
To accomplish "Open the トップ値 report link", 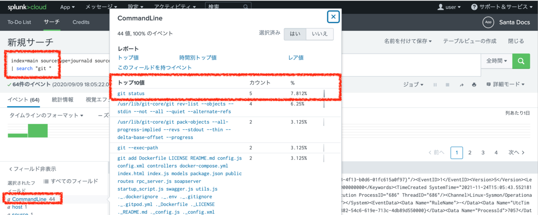I will click(x=128, y=58).
